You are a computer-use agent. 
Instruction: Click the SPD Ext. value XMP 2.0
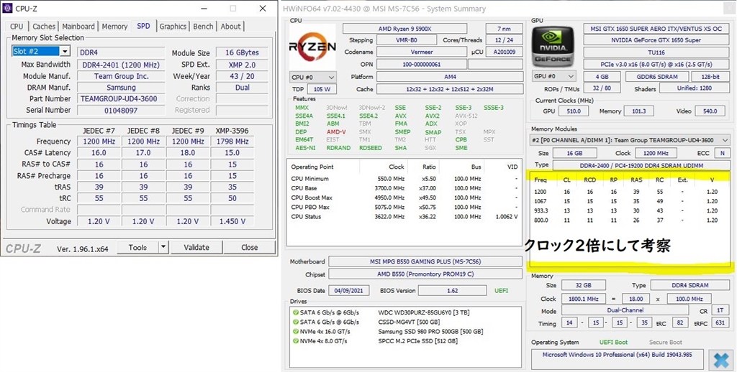(242, 65)
